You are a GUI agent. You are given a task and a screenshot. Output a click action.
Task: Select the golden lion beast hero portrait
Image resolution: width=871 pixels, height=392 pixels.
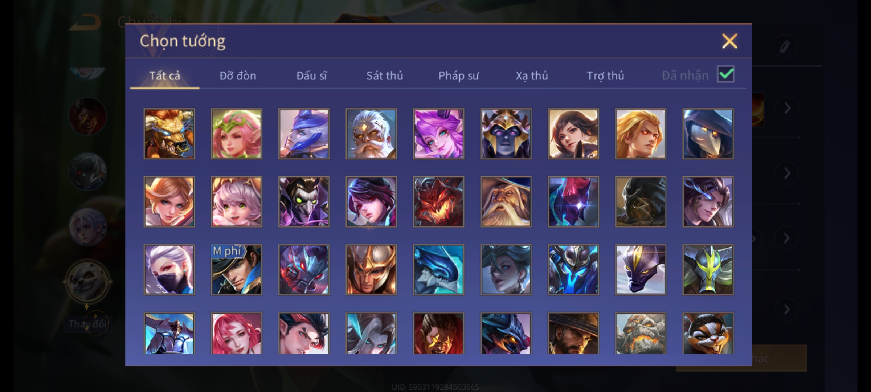(x=169, y=134)
